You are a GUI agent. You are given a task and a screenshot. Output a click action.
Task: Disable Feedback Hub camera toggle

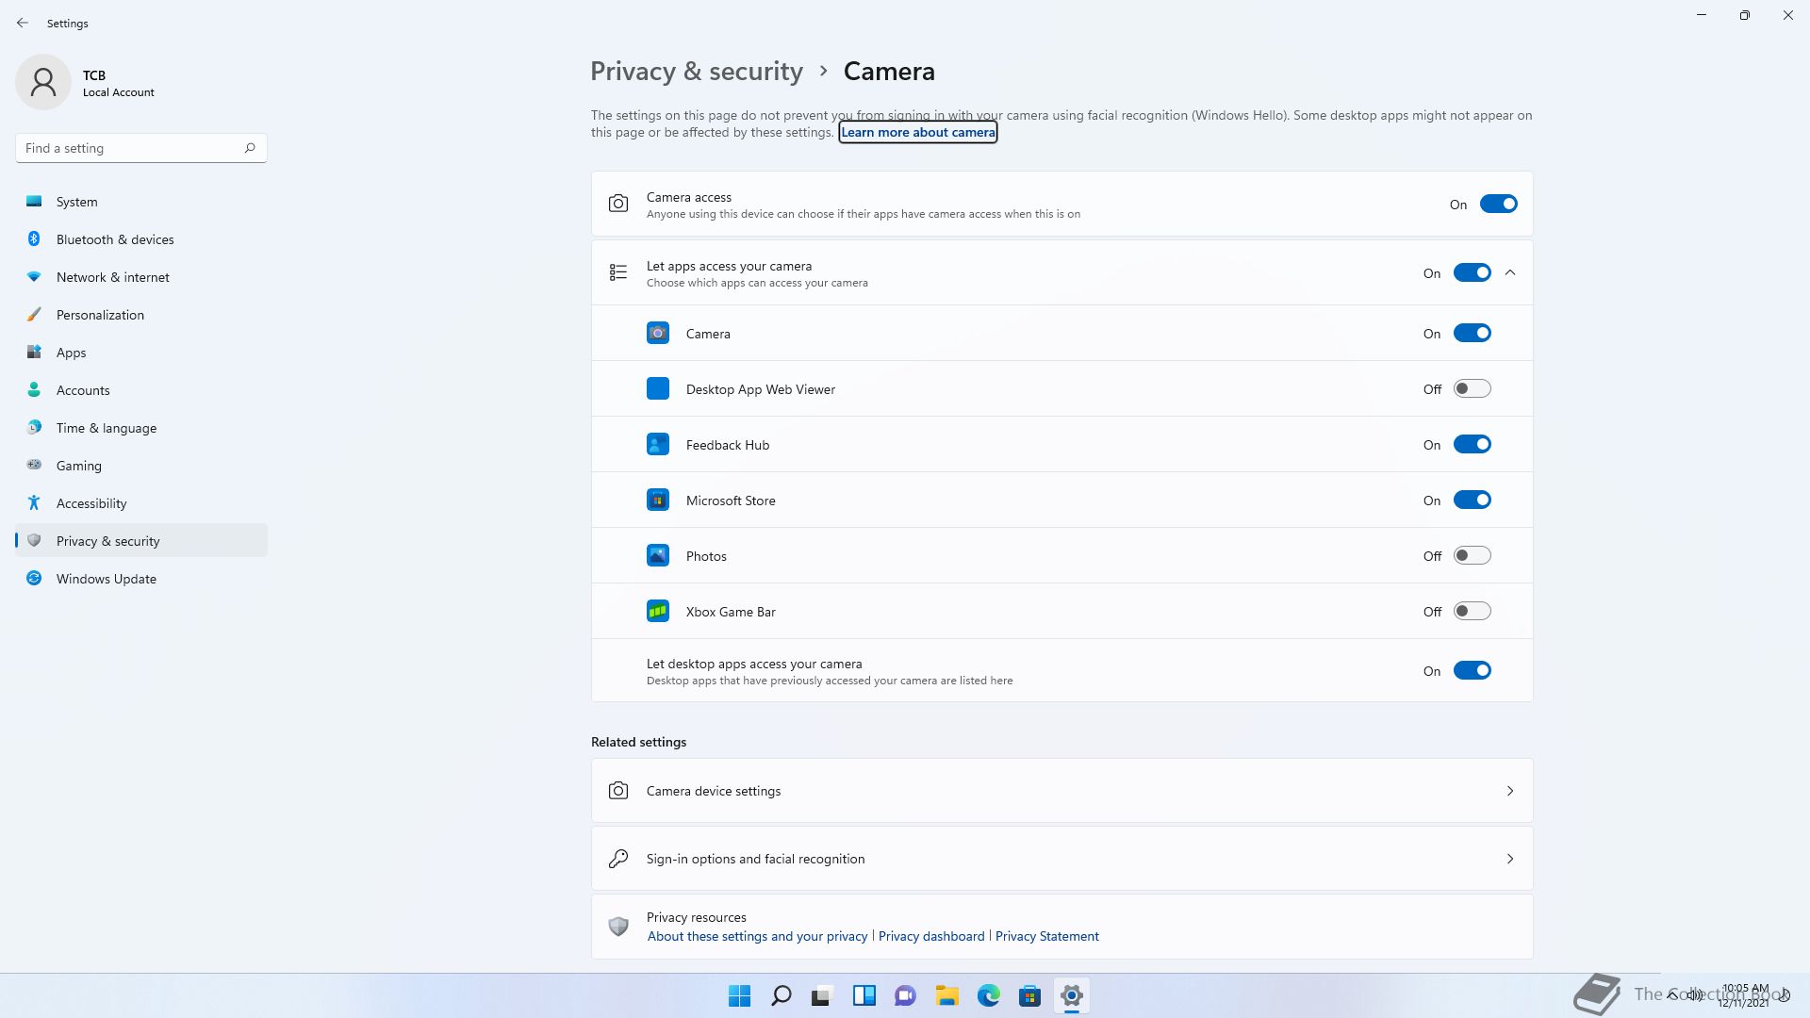tap(1471, 445)
